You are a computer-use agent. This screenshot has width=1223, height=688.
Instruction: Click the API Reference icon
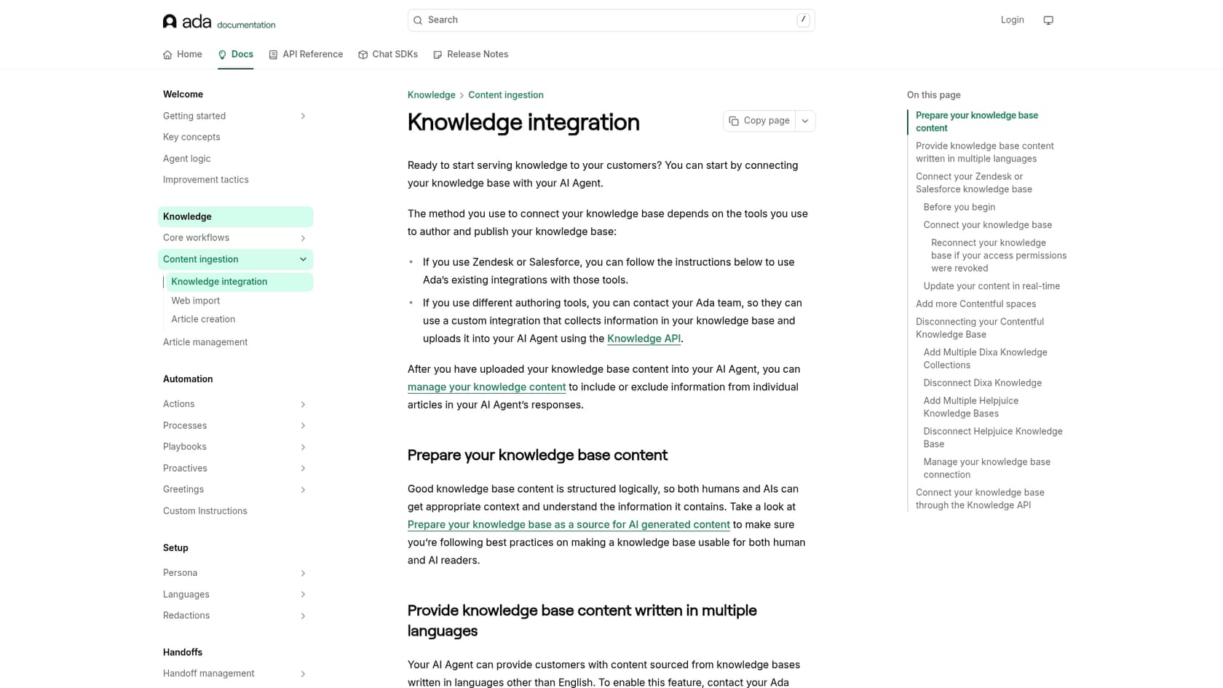coord(273,55)
